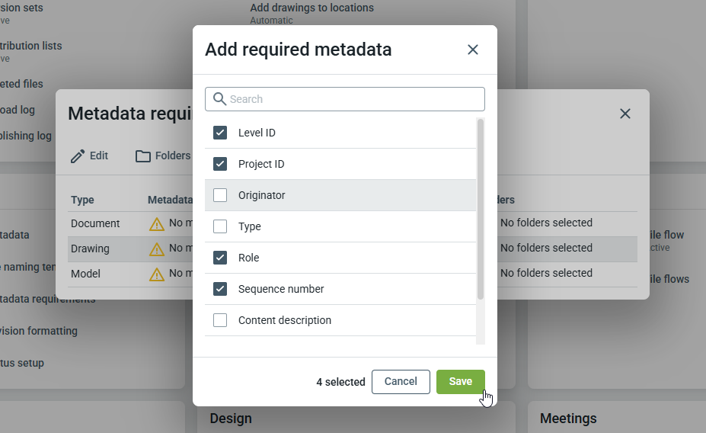The image size is (706, 433).
Task: Close the Add required metadata dialog
Action: click(x=473, y=50)
